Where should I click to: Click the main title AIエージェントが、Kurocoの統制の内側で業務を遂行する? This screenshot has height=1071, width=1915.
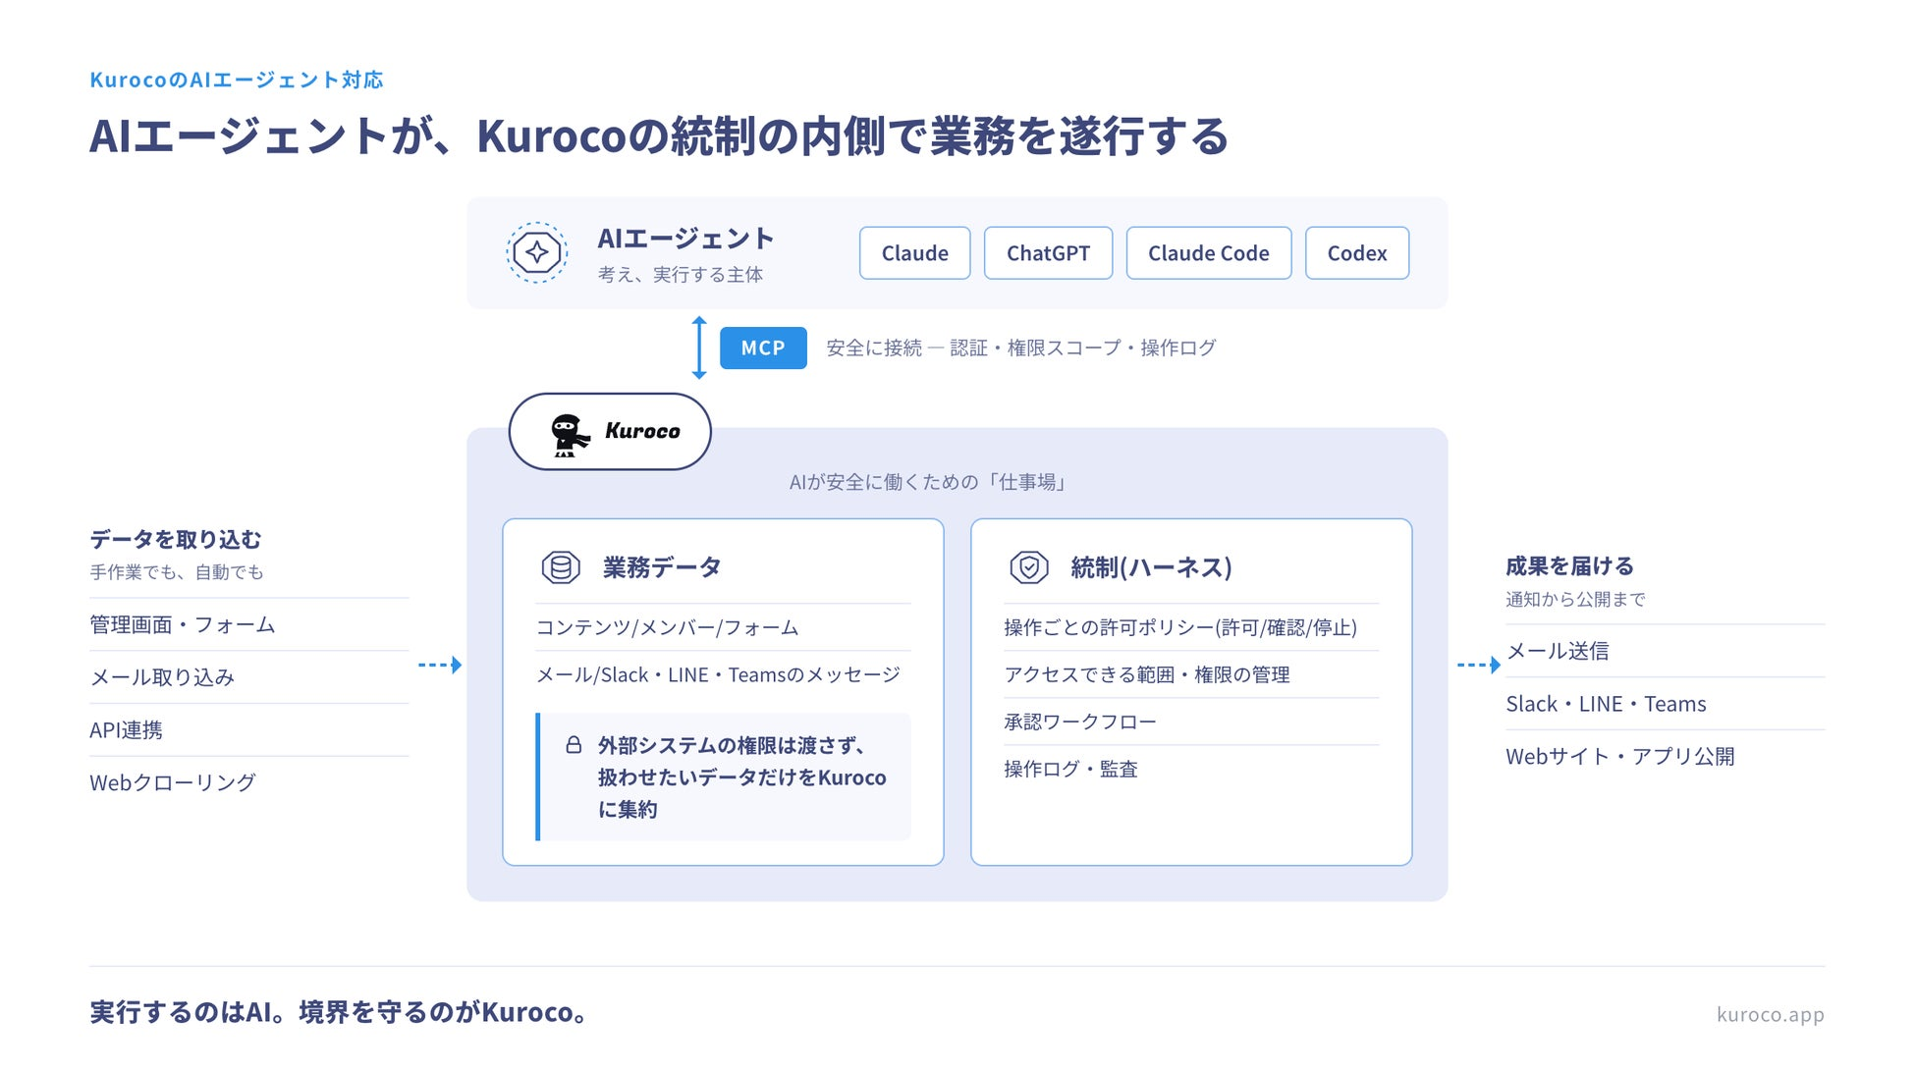[659, 135]
